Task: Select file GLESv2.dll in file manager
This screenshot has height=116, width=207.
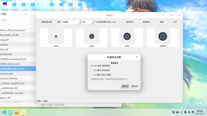Action: (x=18, y=54)
